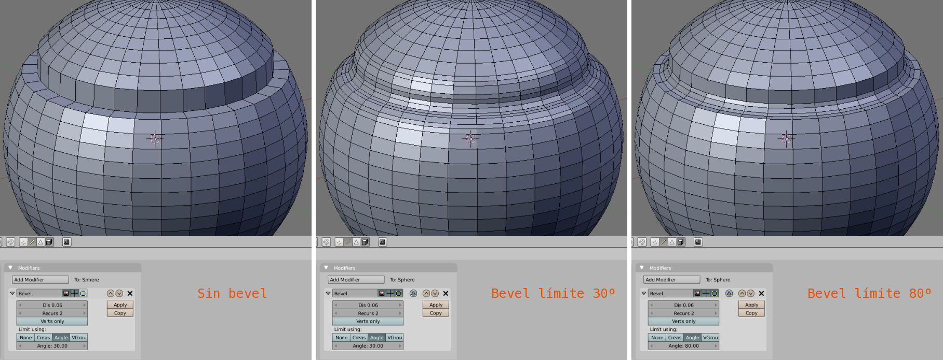Select edge select mode in Bevel límite 30º panel
This screenshot has height=360, width=943.
click(348, 242)
